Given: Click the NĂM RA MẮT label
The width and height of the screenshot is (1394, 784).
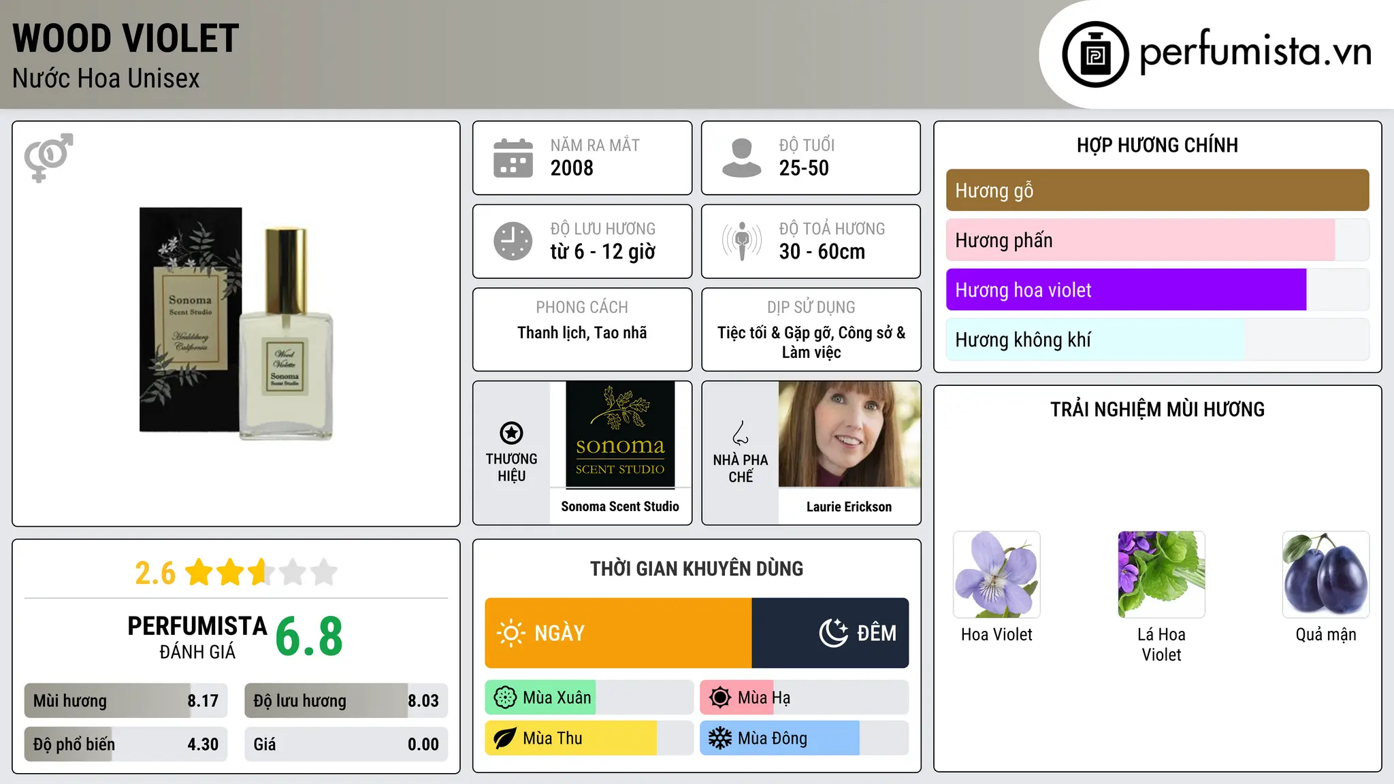Looking at the screenshot, I should click(595, 146).
